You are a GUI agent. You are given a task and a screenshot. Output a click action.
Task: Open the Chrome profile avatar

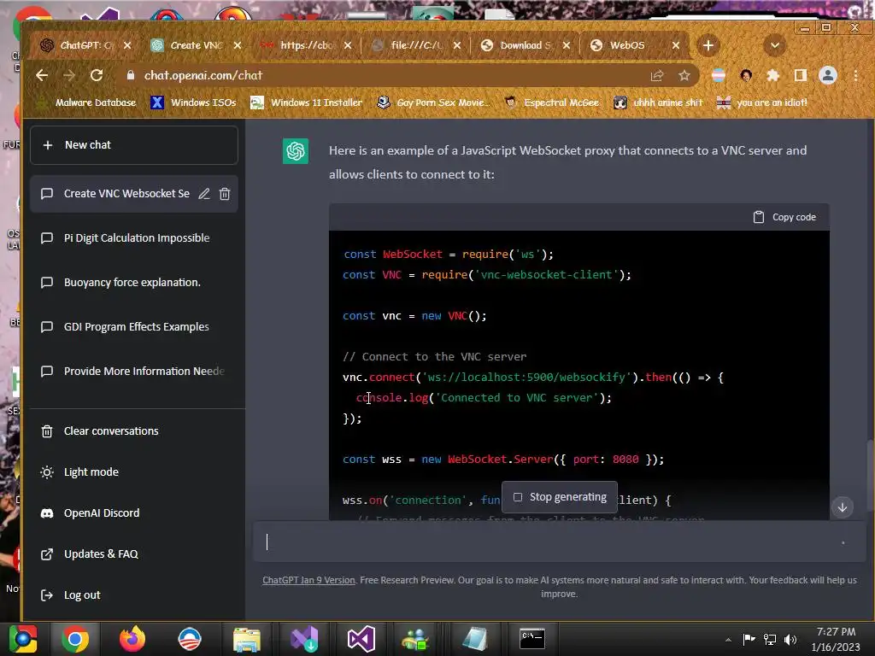pyautogui.click(x=827, y=75)
